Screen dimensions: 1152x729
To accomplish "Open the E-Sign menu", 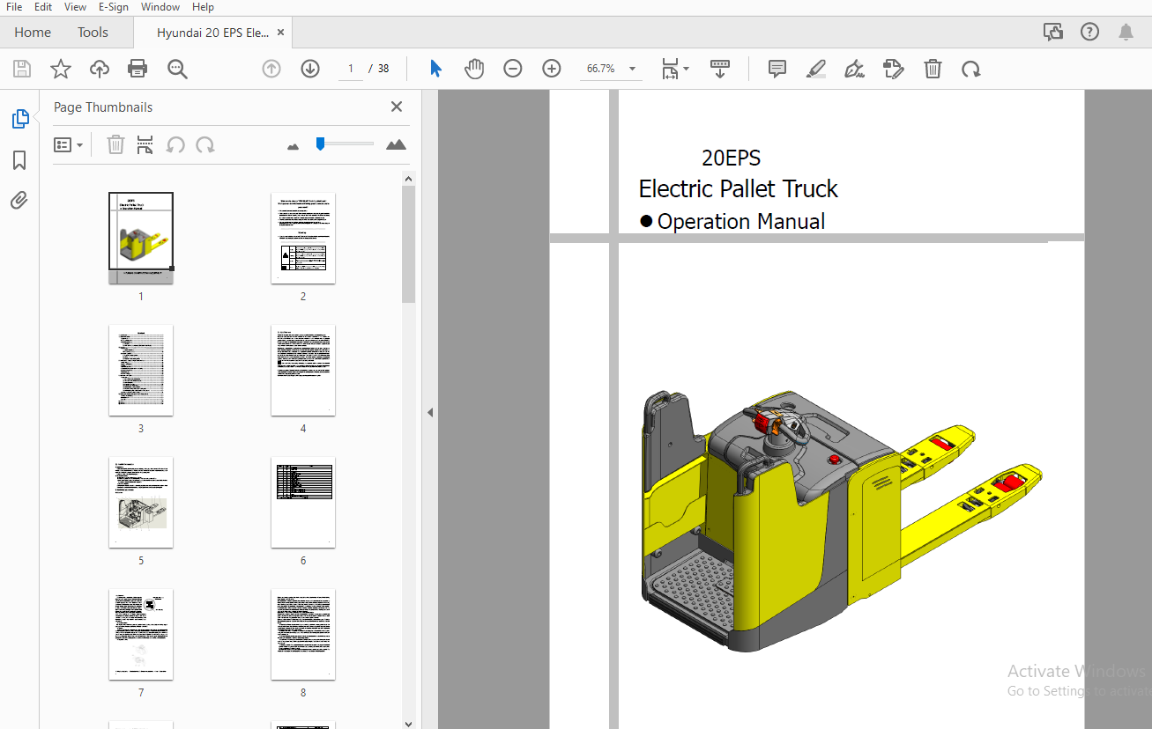I will [x=114, y=7].
